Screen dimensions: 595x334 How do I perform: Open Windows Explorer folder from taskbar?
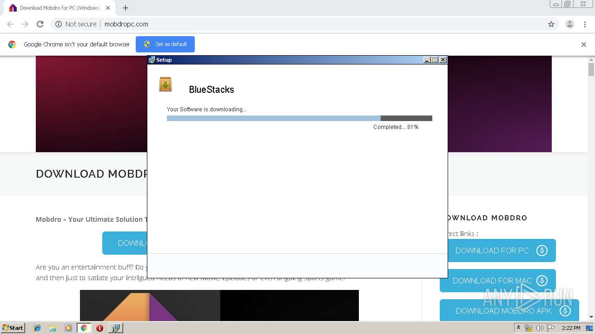pyautogui.click(x=53, y=328)
